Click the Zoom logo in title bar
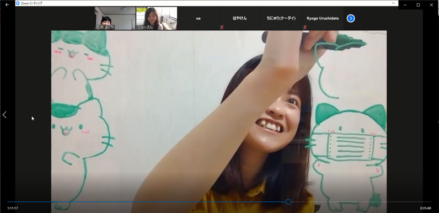 tap(18, 3)
